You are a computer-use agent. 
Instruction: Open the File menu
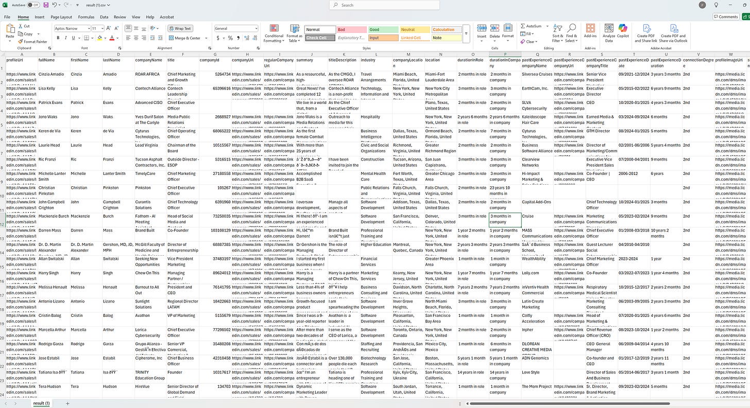(x=8, y=17)
